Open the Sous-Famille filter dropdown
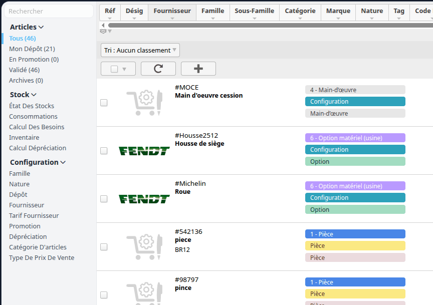This screenshot has height=305, width=433. 255,13
